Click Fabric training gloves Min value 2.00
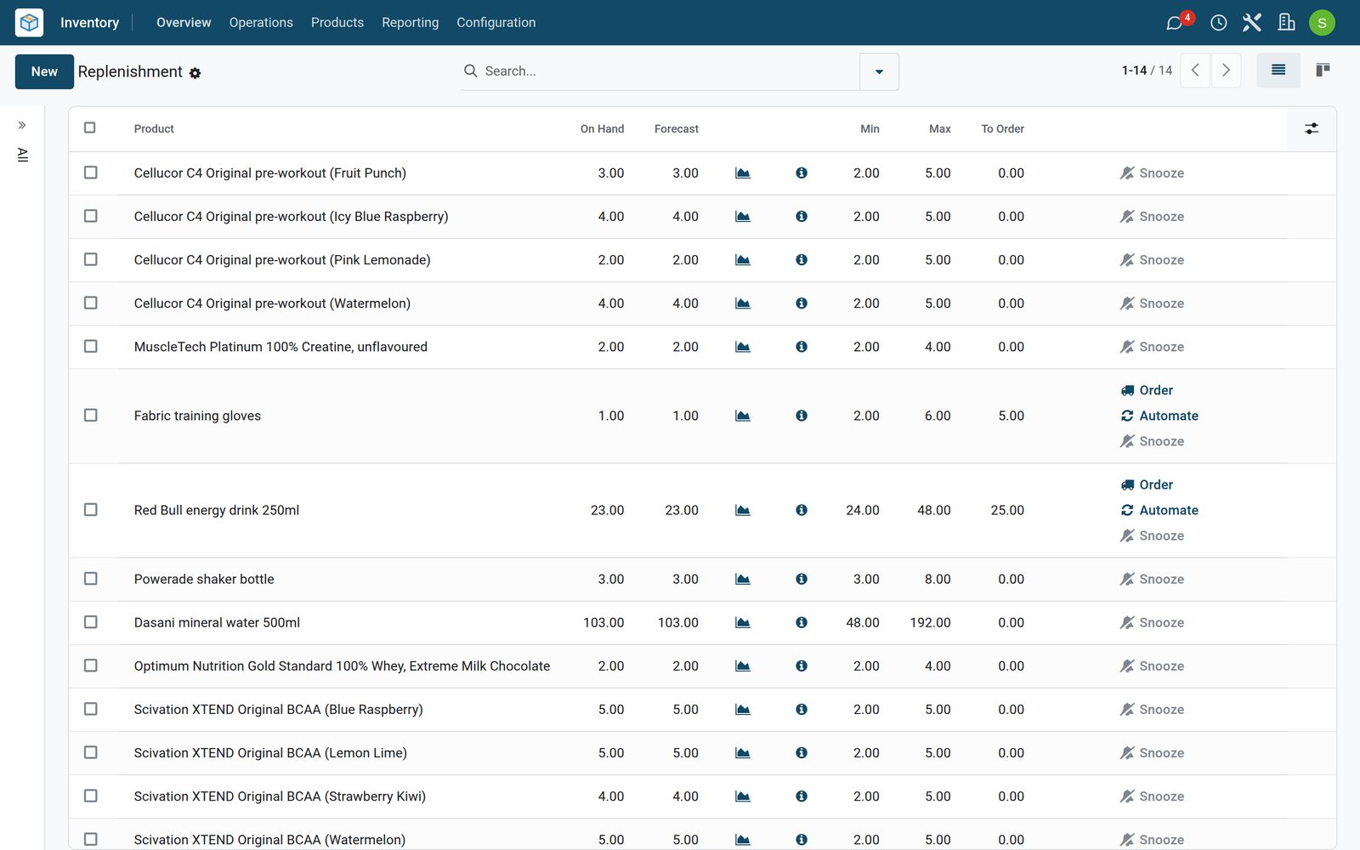This screenshot has width=1360, height=850. [866, 416]
